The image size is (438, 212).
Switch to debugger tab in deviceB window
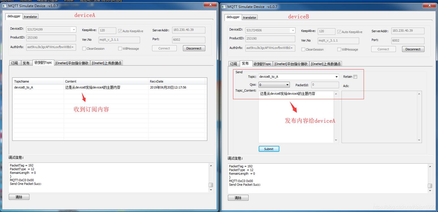[233, 17]
